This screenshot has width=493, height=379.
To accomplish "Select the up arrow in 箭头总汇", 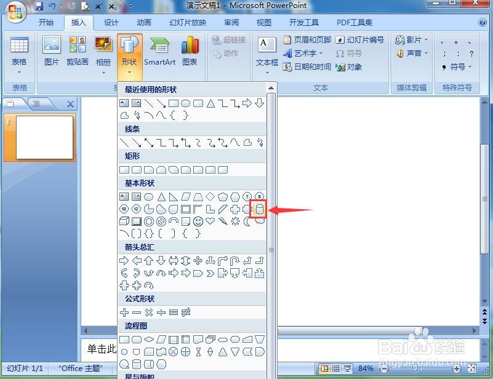I will coord(149,260).
